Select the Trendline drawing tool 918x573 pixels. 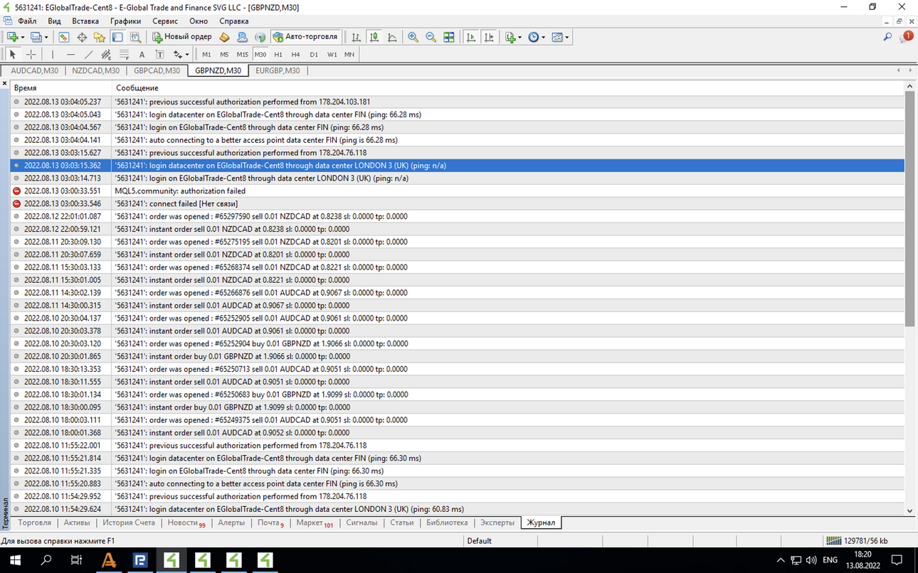point(88,54)
